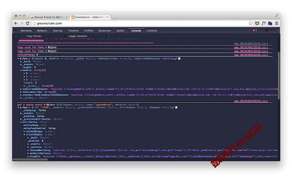Select the Grooveshark browser tab

89,17
